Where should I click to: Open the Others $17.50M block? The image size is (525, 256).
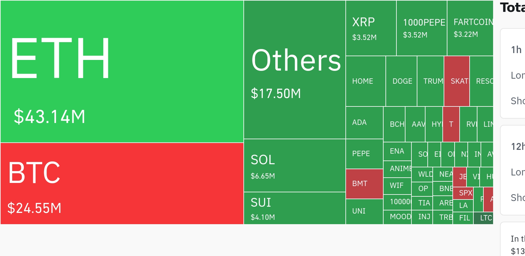click(295, 70)
